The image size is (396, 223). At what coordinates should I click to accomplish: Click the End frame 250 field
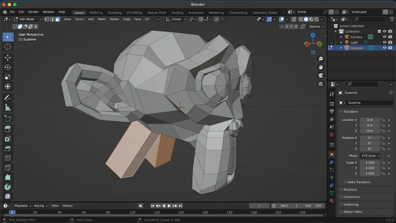(313, 205)
